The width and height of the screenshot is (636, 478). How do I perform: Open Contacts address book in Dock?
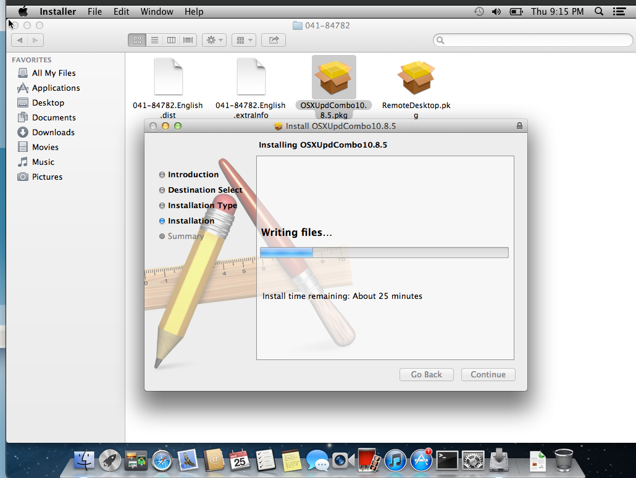(x=214, y=461)
